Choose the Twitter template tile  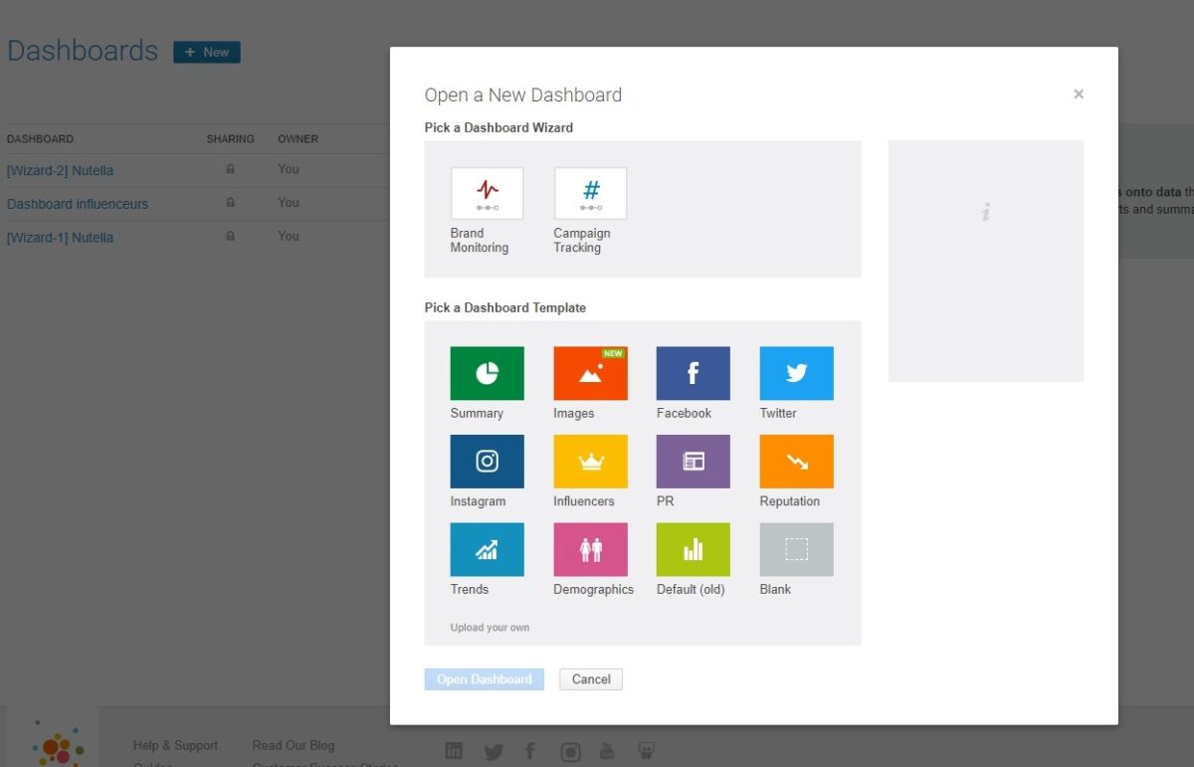(x=796, y=373)
